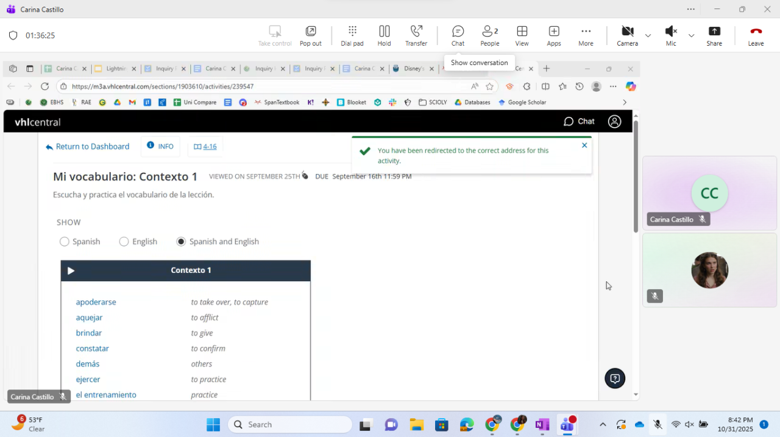
Task: Open the SpanTextbook bookmark
Action: [277, 102]
